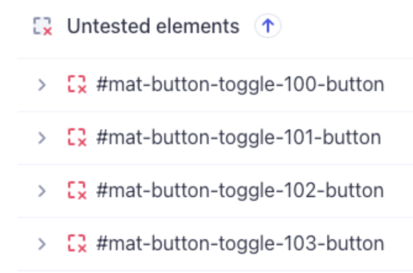Open the #mat-button-toggle-100-button selector label
The image size is (413, 273).
pyautogui.click(x=240, y=85)
